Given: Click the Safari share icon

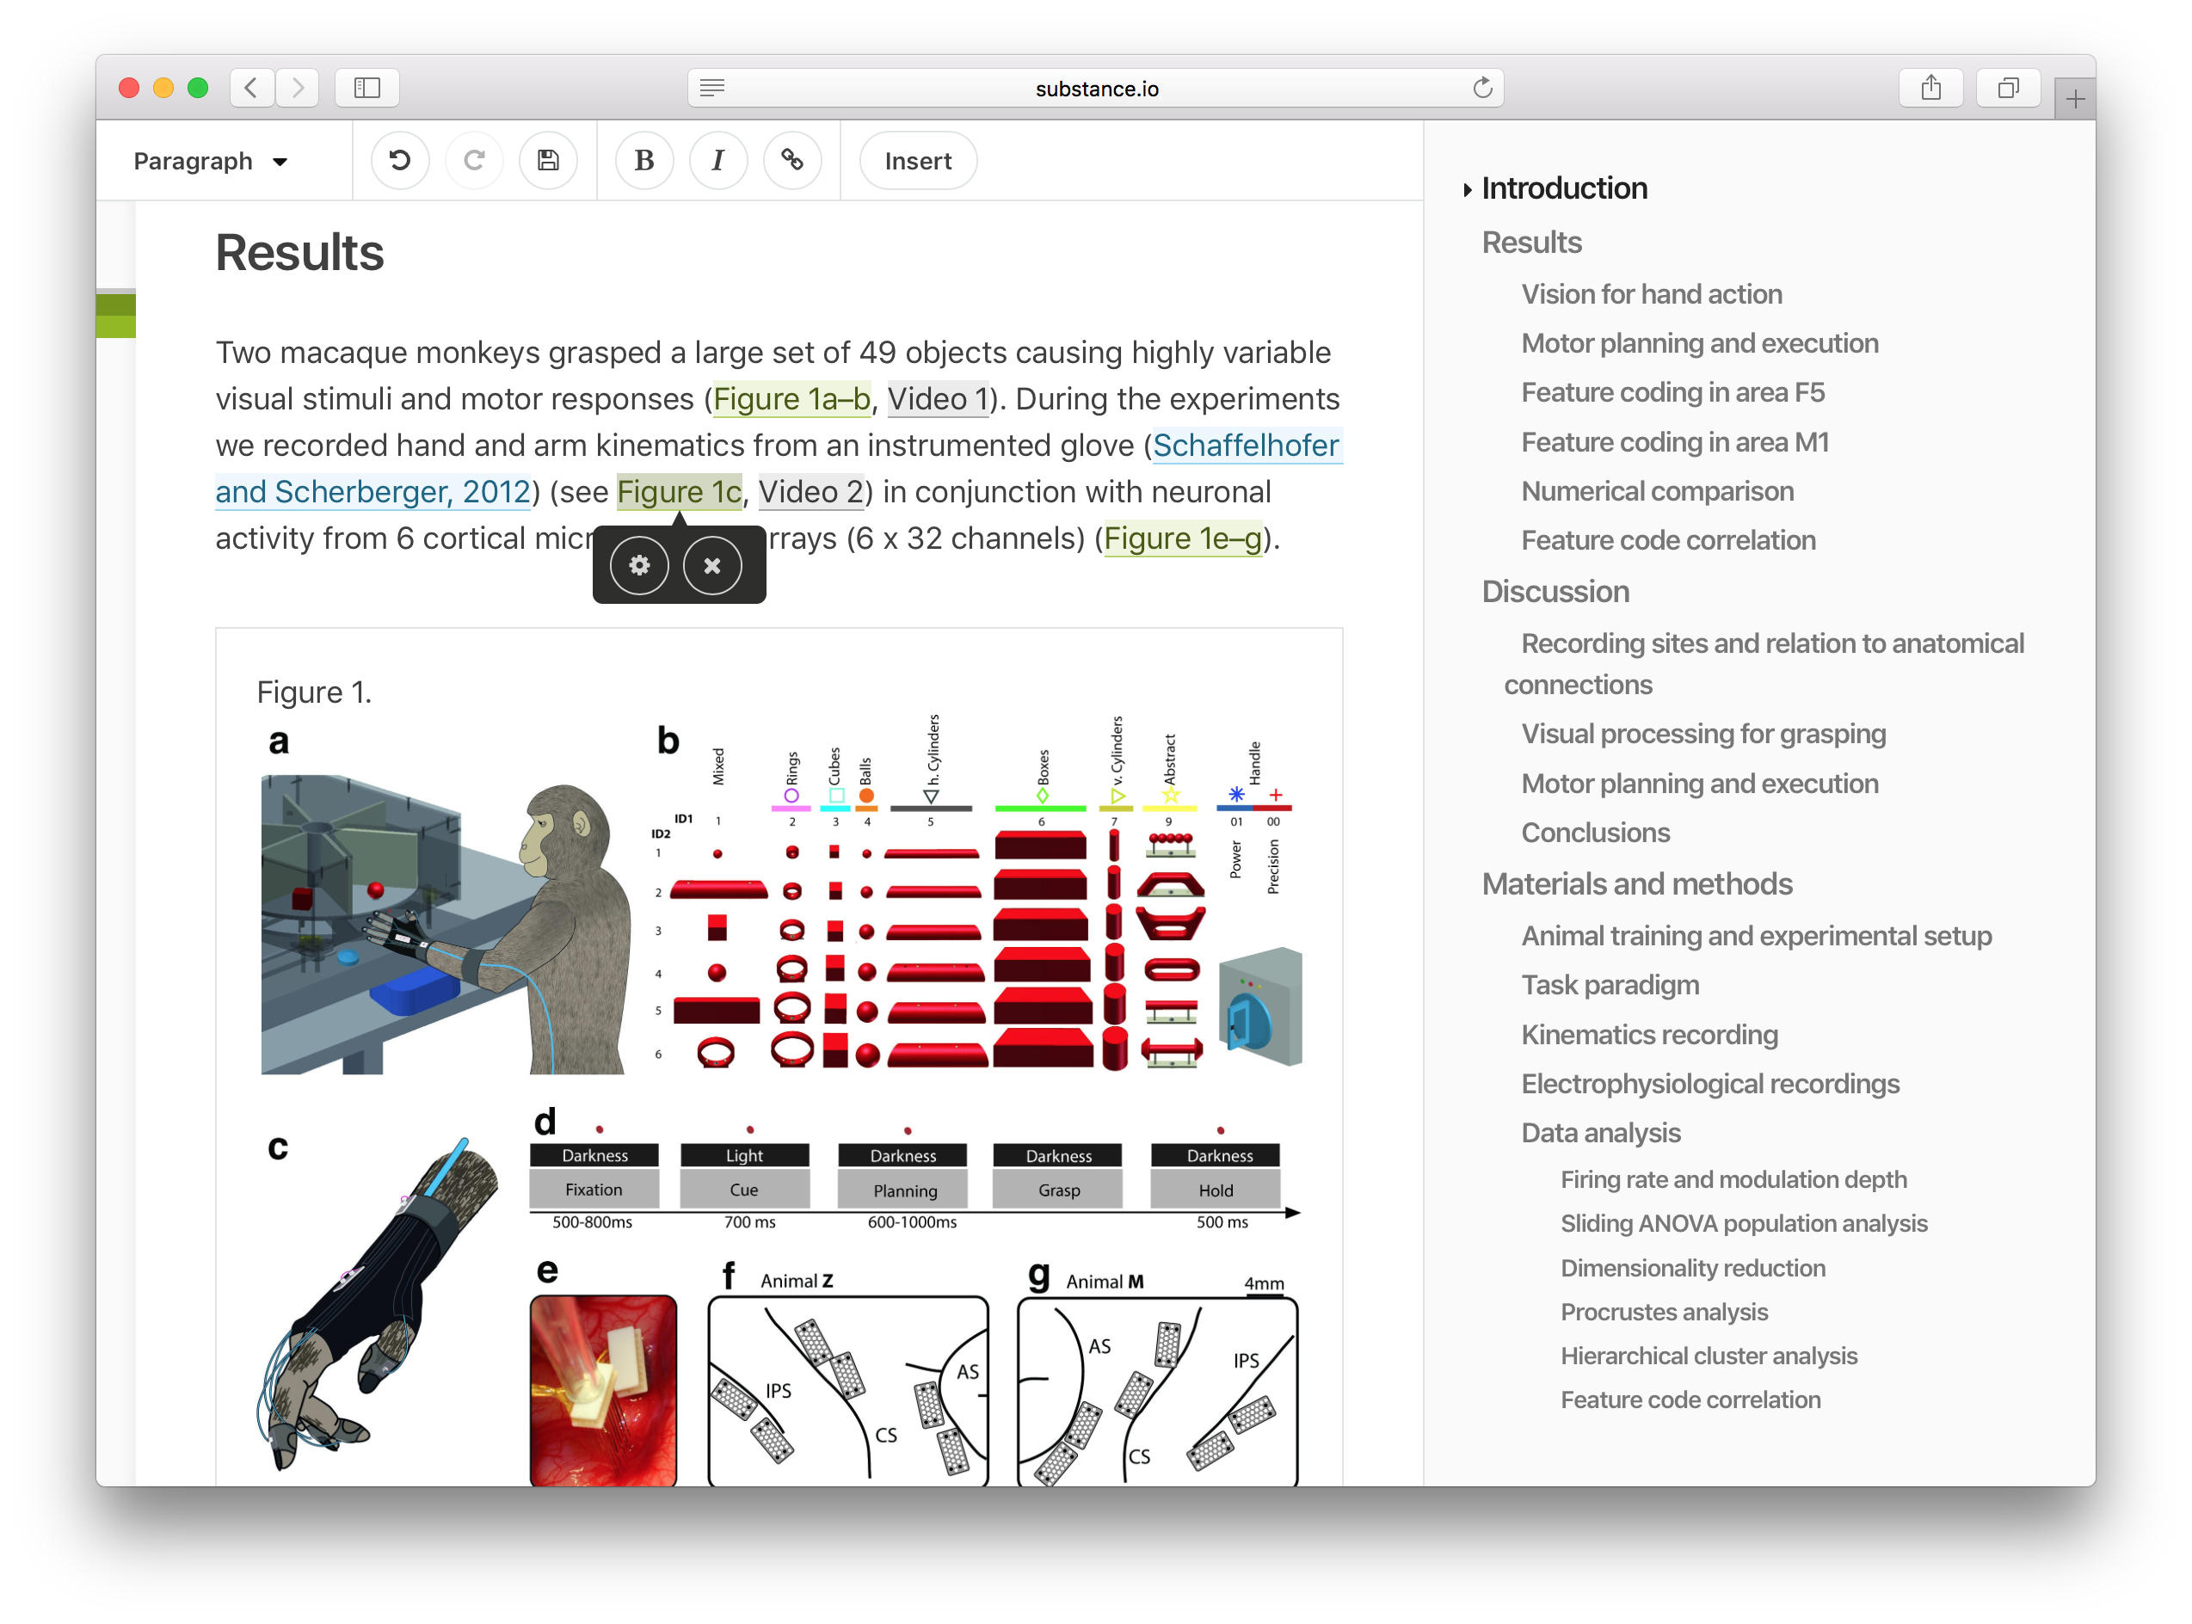Looking at the screenshot, I should (1930, 89).
